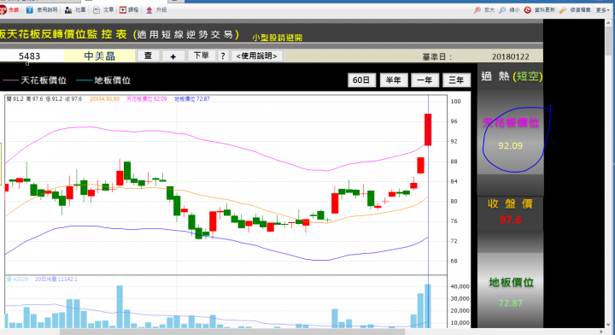The height and width of the screenshot is (335, 615).
Task: Click the chart header 天花板價位 92.09 label
Action: [147, 99]
